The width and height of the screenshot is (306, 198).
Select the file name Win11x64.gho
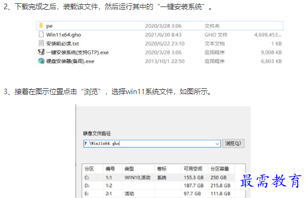click(63, 35)
